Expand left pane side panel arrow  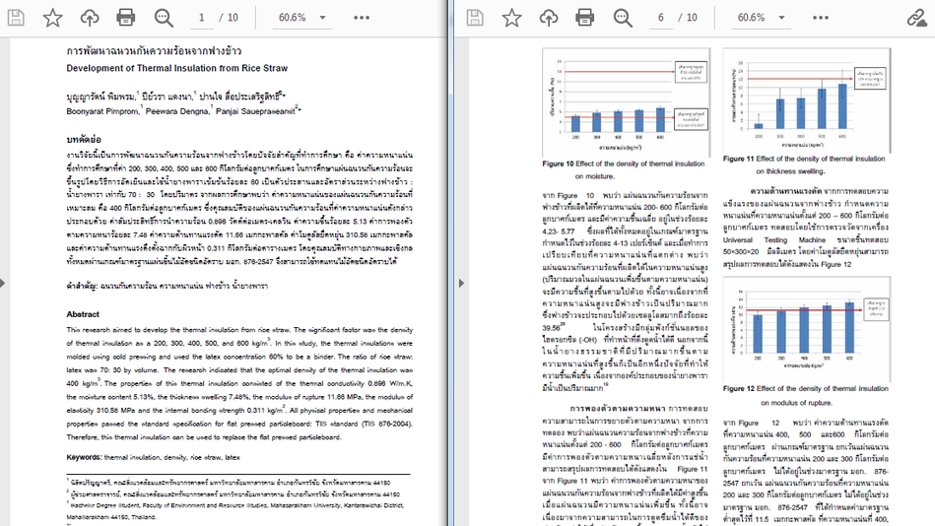tap(3, 284)
